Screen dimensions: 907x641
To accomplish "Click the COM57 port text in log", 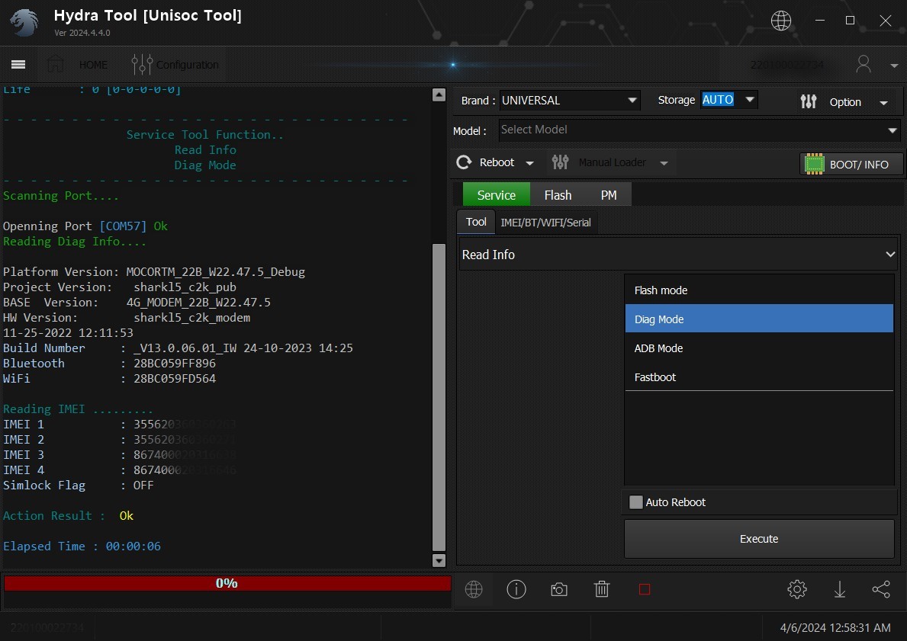I will coord(123,226).
